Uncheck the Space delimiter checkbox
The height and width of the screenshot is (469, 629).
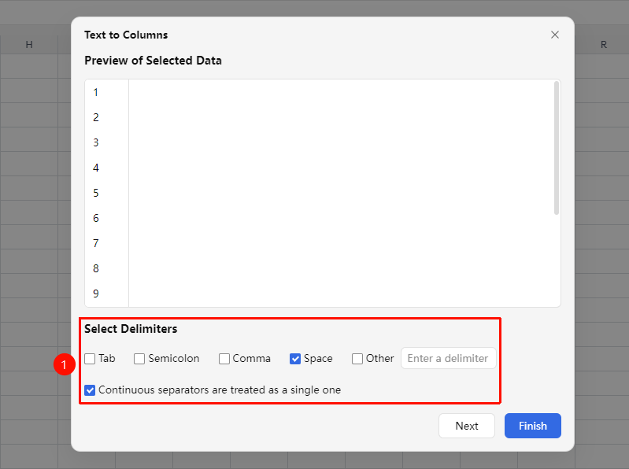(295, 358)
